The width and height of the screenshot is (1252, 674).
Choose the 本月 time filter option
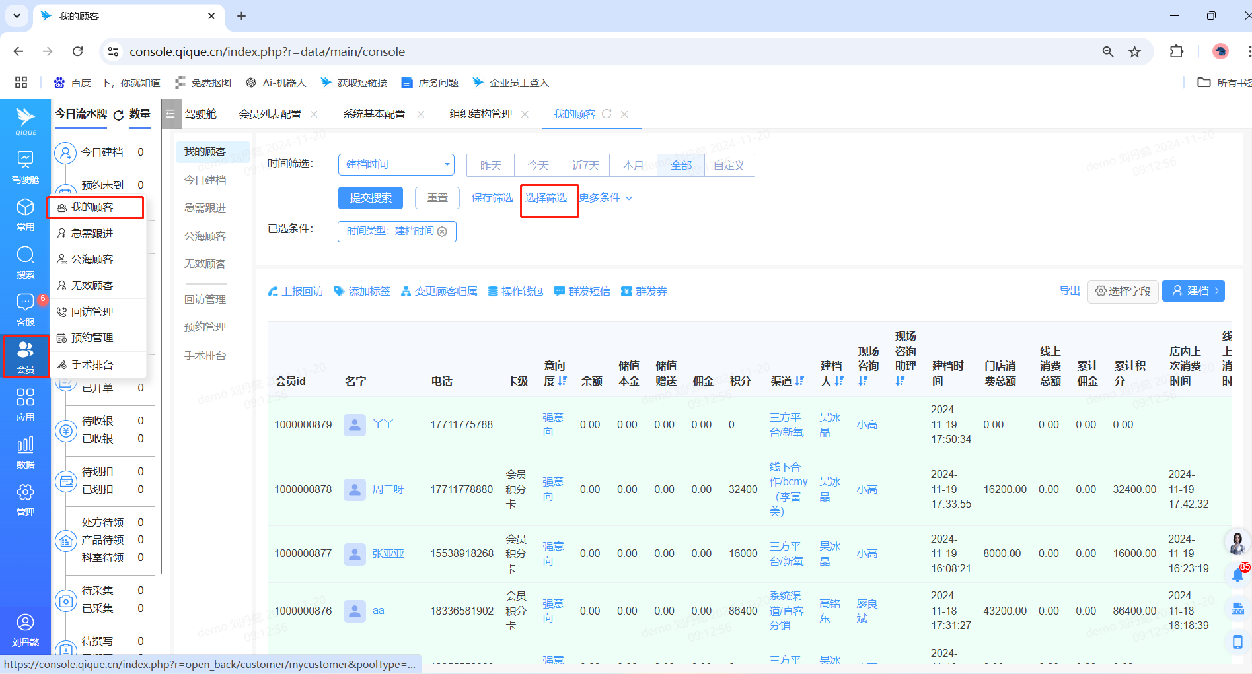(633, 165)
